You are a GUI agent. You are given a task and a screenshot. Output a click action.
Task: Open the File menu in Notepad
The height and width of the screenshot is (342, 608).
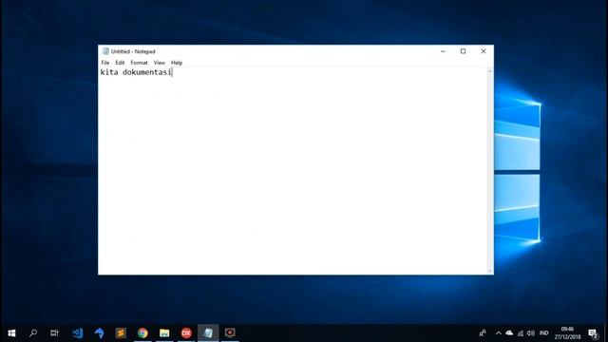[x=105, y=63]
